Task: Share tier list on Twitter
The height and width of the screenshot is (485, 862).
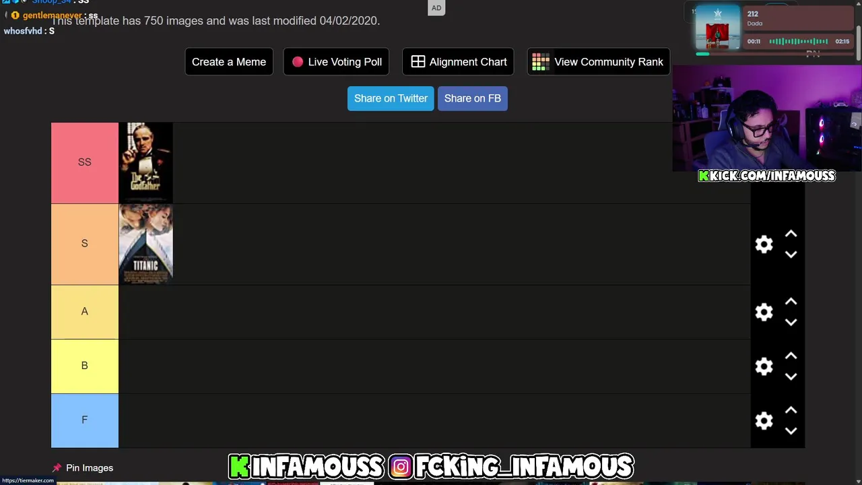Action: [391, 98]
